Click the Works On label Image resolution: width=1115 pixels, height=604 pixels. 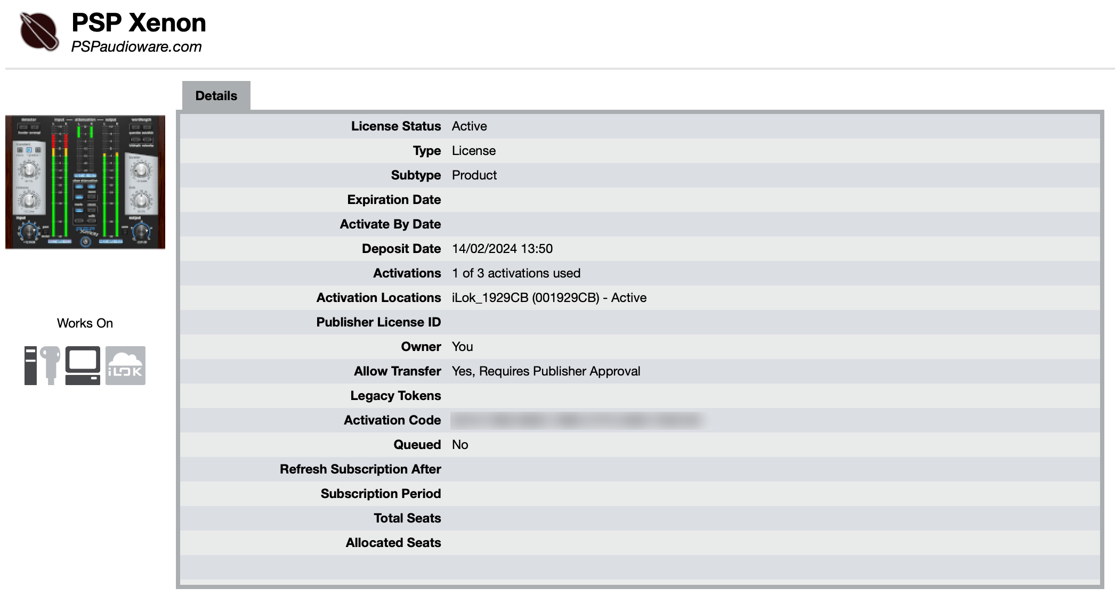click(x=85, y=323)
